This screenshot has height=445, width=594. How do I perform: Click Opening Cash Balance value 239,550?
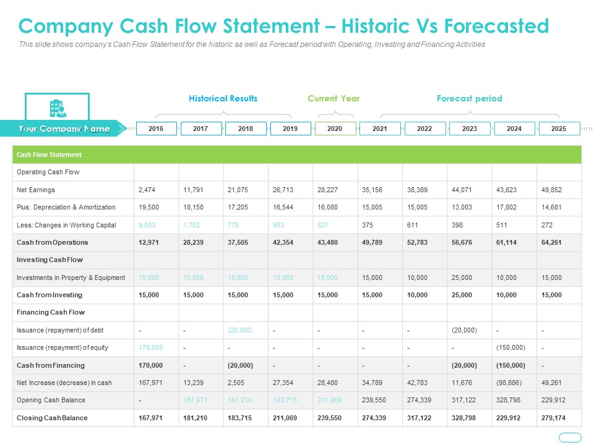pyautogui.click(x=374, y=400)
